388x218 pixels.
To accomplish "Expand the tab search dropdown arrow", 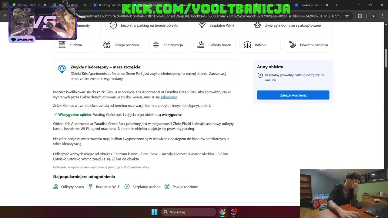I will point(5,5).
